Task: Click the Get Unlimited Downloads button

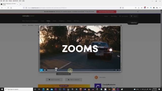Action: 106,12
